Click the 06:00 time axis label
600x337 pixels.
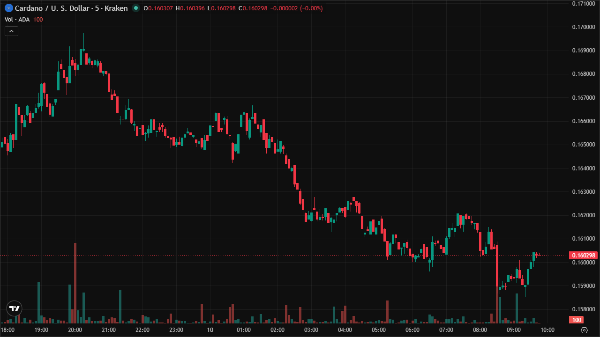[412, 330]
